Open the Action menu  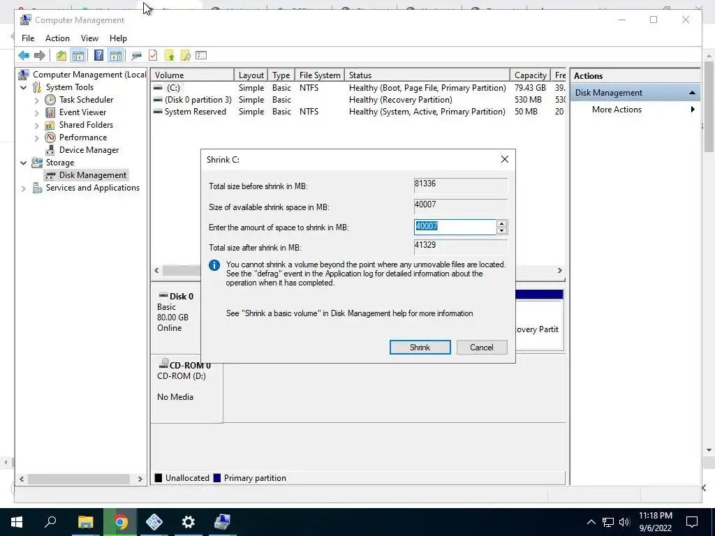coord(57,38)
